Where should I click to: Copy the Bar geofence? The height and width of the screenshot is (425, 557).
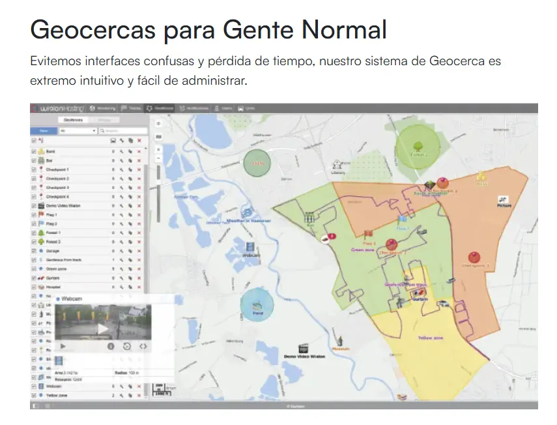coord(130,160)
